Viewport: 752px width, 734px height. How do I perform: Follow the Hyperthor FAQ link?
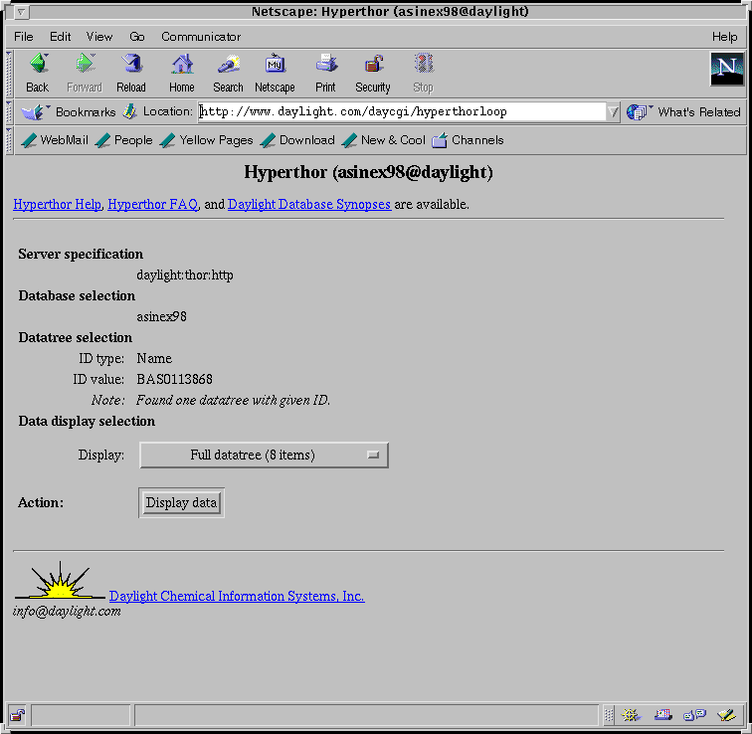152,204
